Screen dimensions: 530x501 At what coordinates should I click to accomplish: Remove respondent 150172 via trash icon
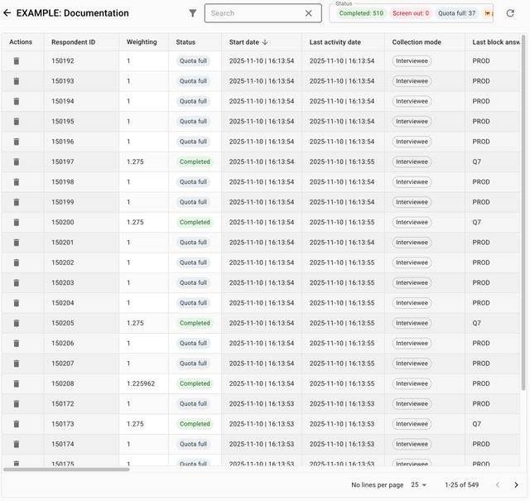point(16,404)
